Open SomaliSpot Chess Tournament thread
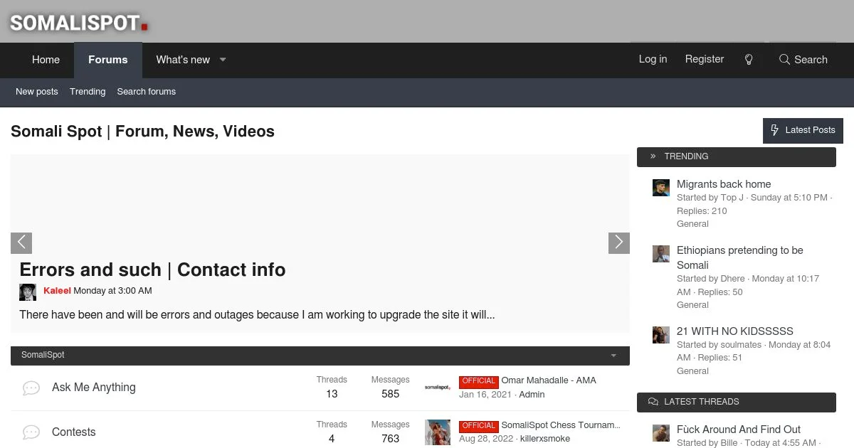Viewport: 854px width, 448px height. [561, 425]
